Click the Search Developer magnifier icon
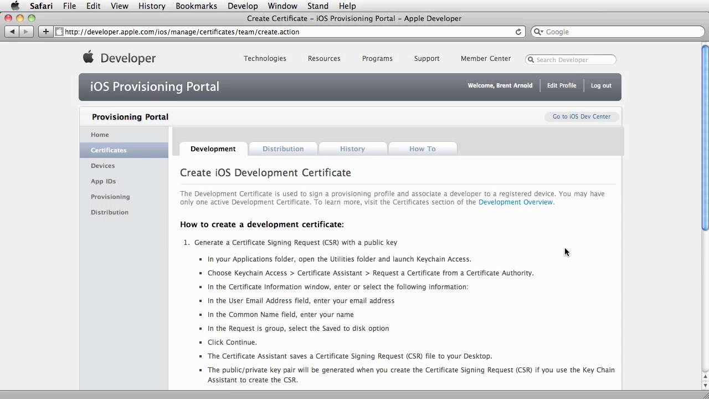The width and height of the screenshot is (709, 399). pos(531,60)
